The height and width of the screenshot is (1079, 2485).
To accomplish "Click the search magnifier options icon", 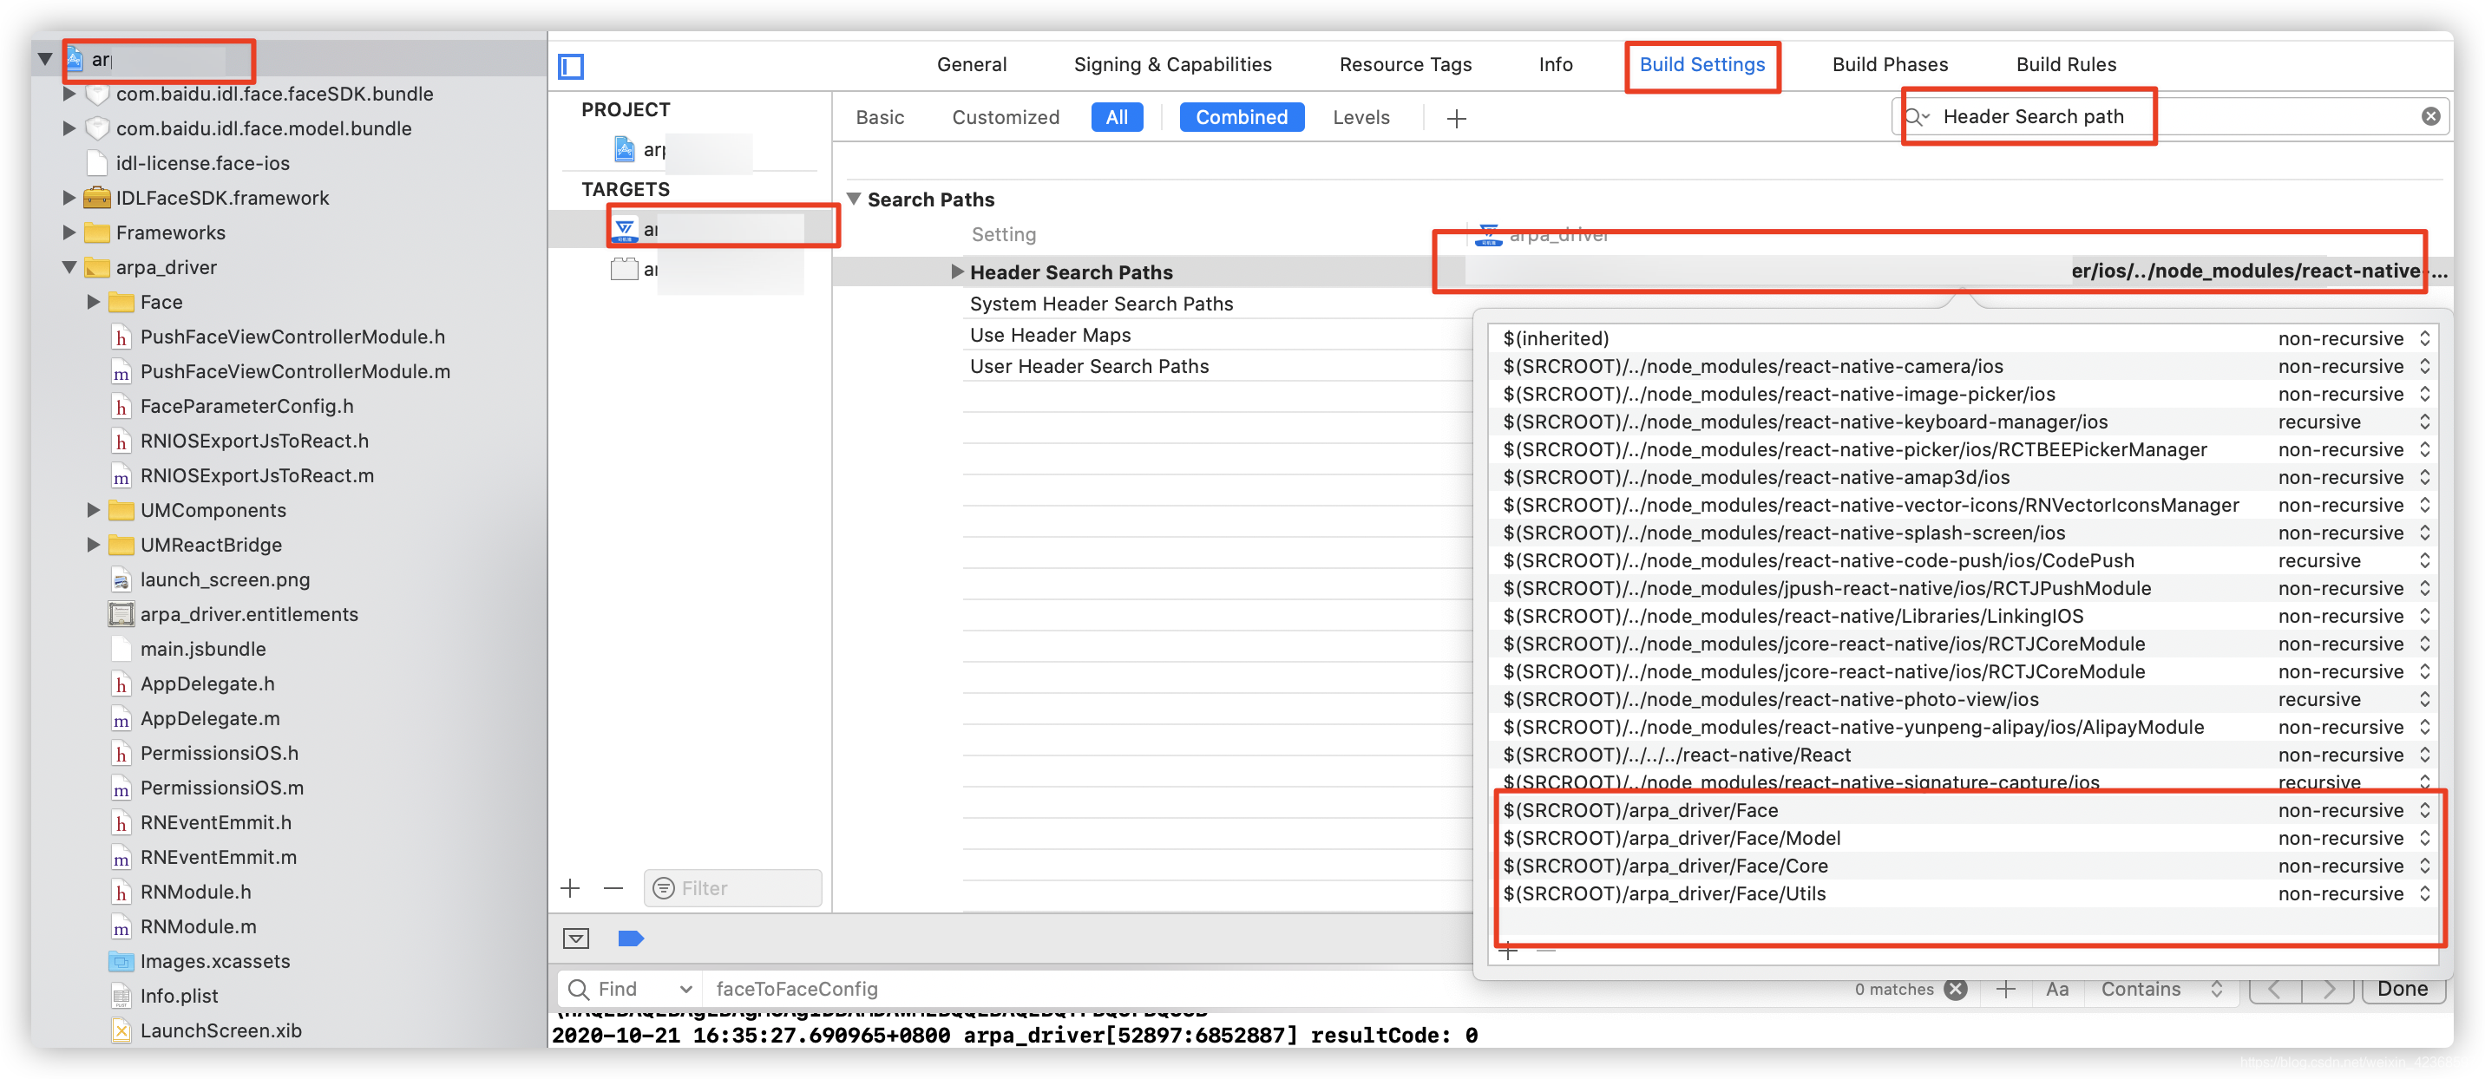I will [1917, 117].
